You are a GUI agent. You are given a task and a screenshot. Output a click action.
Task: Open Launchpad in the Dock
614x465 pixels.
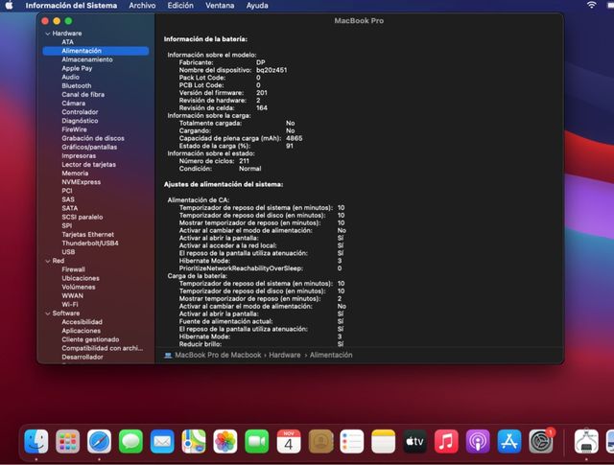(68, 441)
